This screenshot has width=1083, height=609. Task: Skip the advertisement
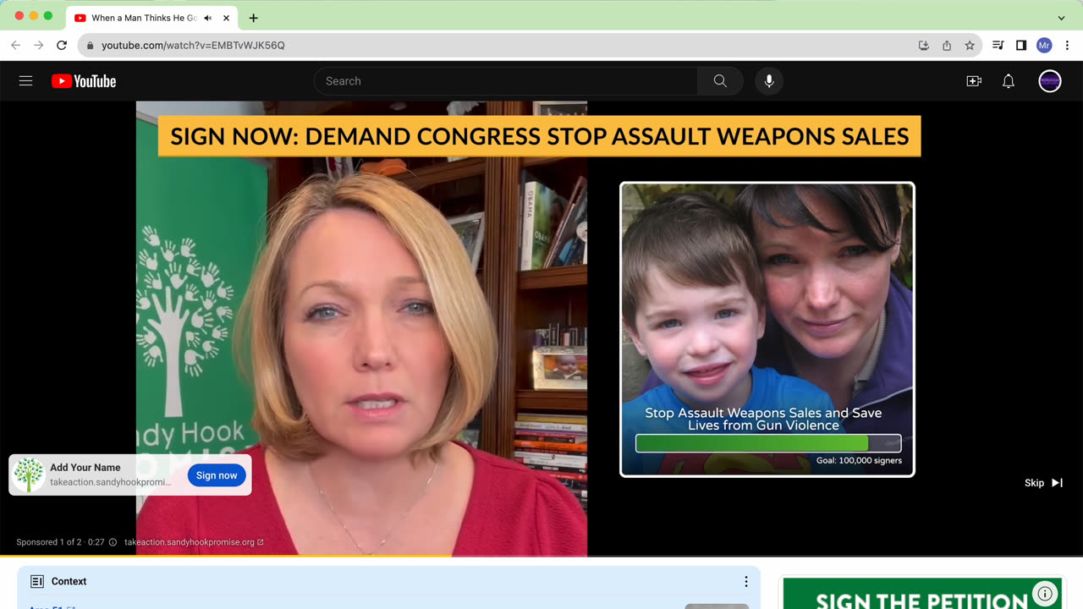point(1044,483)
